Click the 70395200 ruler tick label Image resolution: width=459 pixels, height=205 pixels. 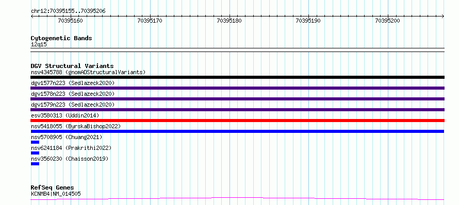[x=388, y=21]
